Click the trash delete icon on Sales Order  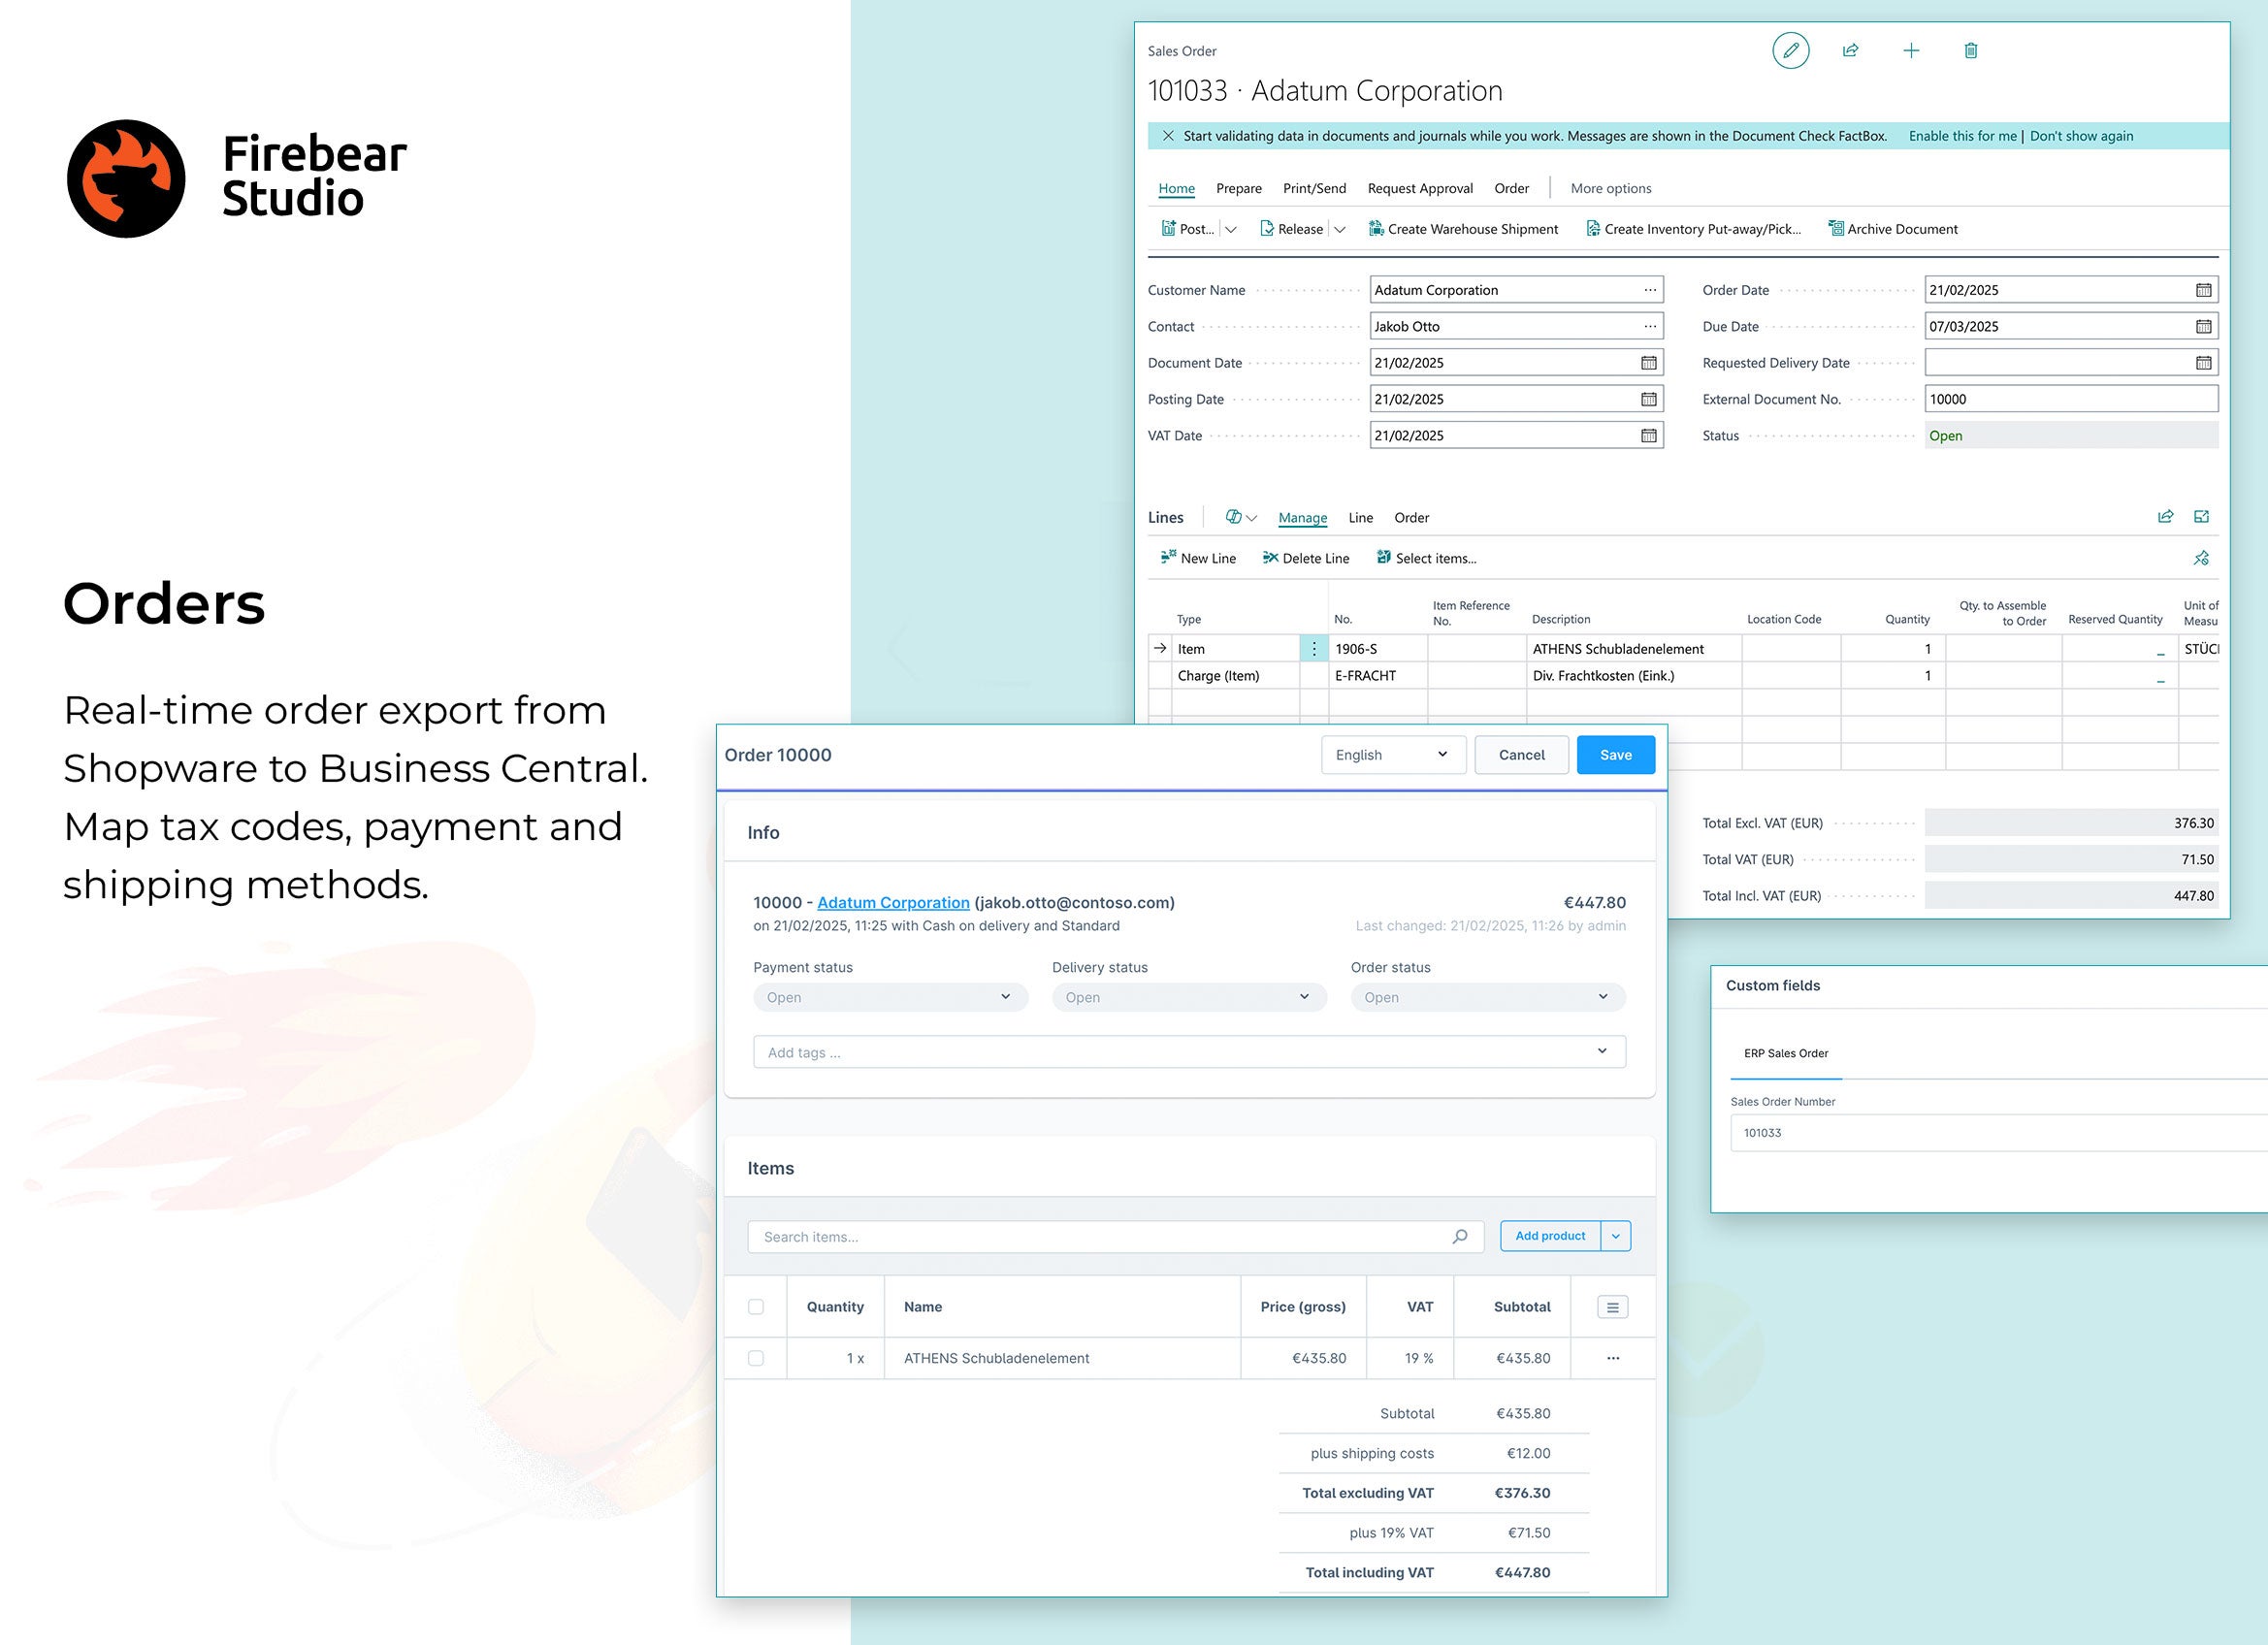tap(1970, 50)
